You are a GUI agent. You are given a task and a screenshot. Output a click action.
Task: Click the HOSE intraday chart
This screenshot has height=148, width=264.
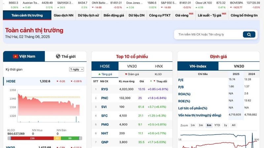45,106
